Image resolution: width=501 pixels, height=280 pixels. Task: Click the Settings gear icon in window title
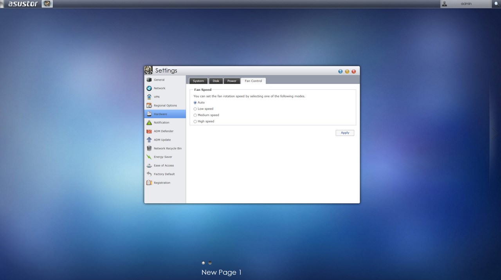point(148,70)
